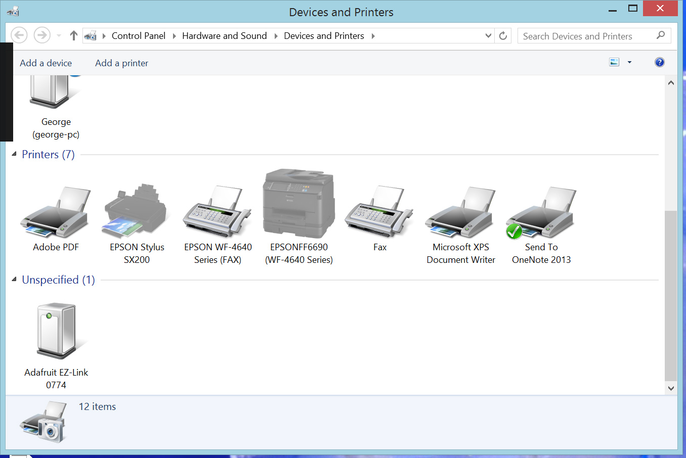Image resolution: width=686 pixels, height=458 pixels.
Task: Close the Devices and Printers window
Action: coord(660,8)
